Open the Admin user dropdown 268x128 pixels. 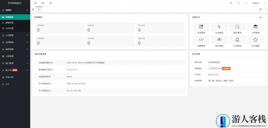[256, 3]
